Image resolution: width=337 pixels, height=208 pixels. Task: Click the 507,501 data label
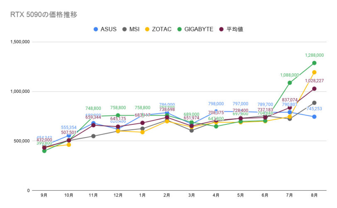click(69, 133)
